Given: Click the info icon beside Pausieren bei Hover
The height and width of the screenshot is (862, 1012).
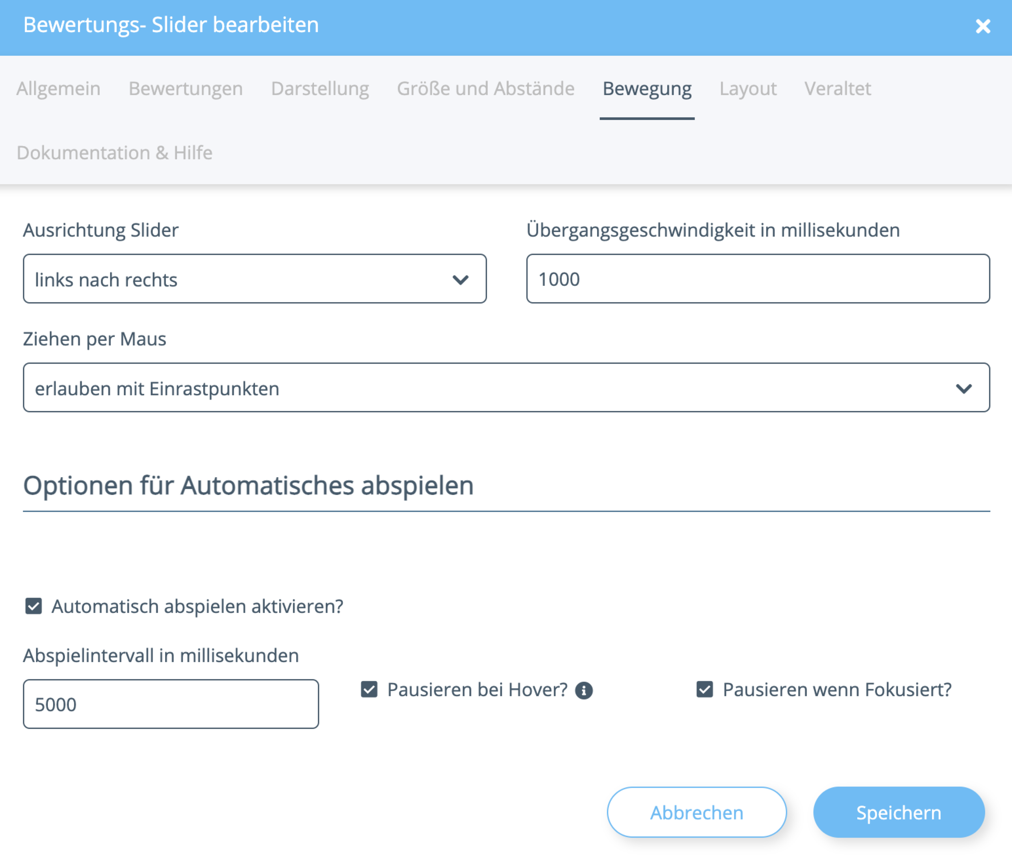Looking at the screenshot, I should pyautogui.click(x=584, y=691).
